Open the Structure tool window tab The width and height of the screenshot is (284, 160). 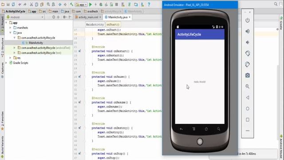(x=2, y=47)
